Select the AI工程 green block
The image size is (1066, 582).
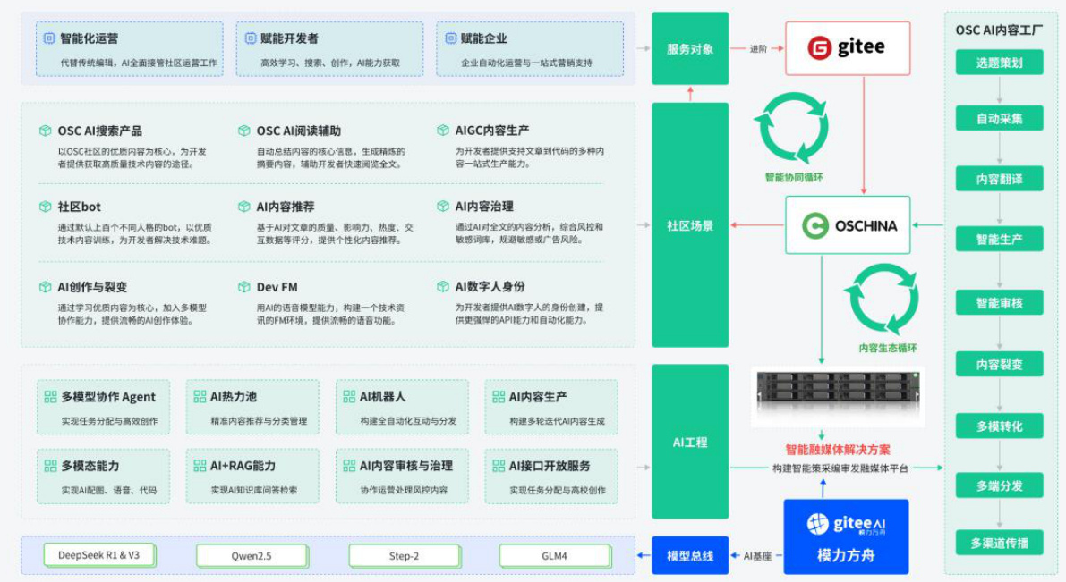click(690, 443)
